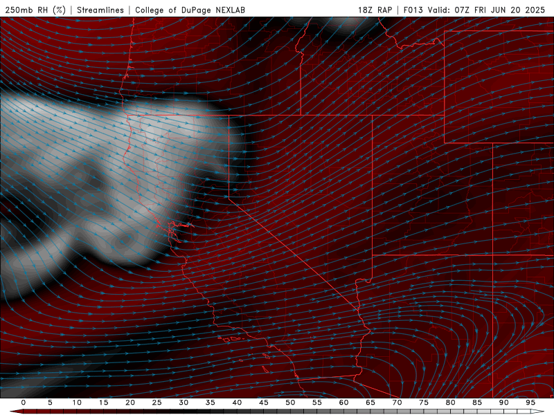Click the "80" colorbar tick label
Viewport: 554px width, 415px height.
[450, 403]
